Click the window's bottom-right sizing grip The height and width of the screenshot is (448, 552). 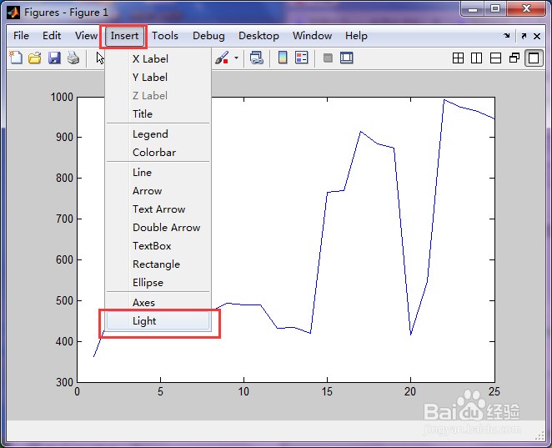539,436
